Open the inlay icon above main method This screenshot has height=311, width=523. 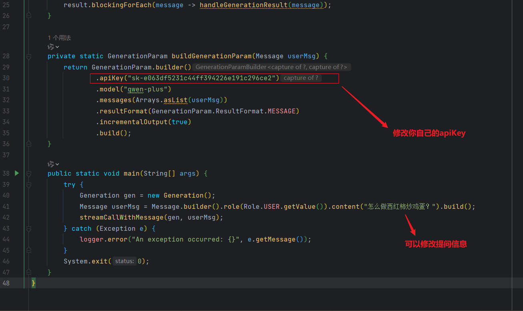[x=53, y=164]
